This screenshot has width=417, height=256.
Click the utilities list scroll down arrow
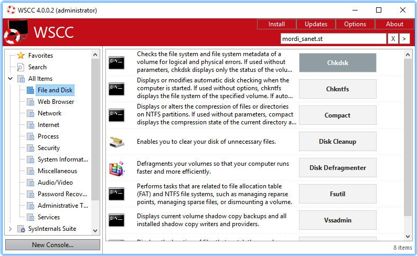(408, 236)
